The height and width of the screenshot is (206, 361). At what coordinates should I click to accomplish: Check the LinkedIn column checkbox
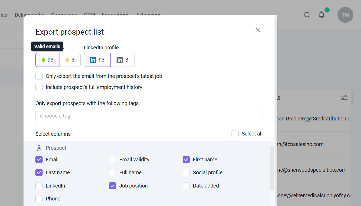coord(39,186)
